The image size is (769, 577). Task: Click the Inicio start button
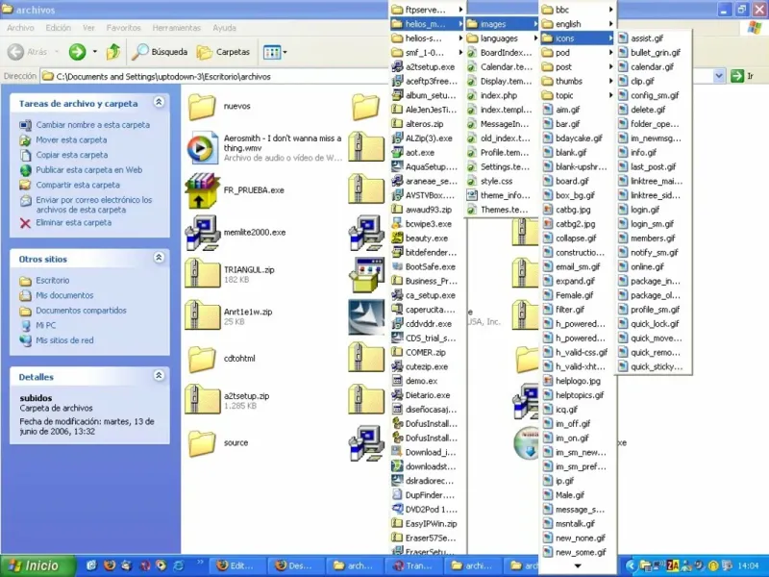pos(37,565)
